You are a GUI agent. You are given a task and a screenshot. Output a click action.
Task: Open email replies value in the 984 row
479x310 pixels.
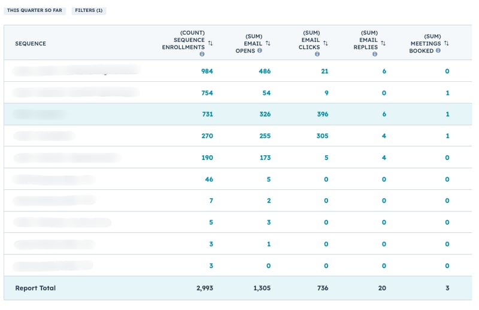(384, 71)
